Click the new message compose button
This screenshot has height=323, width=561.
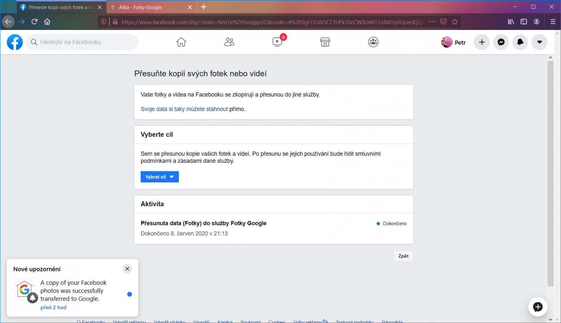coord(538,307)
